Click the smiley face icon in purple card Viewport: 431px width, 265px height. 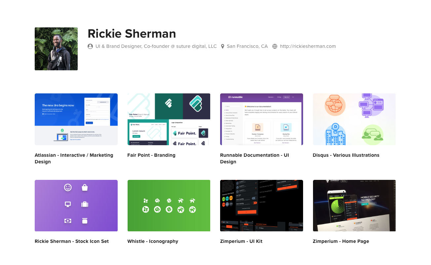[68, 187]
